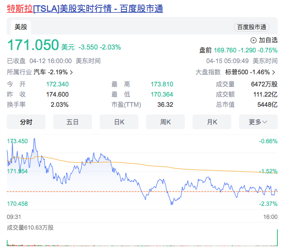Click the 总市值 value 5448亿
The width and height of the screenshot is (285, 251).
(x=268, y=105)
